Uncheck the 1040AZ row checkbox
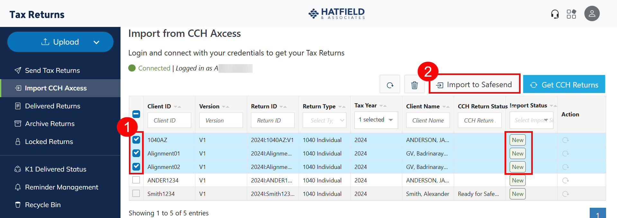 pos(136,140)
